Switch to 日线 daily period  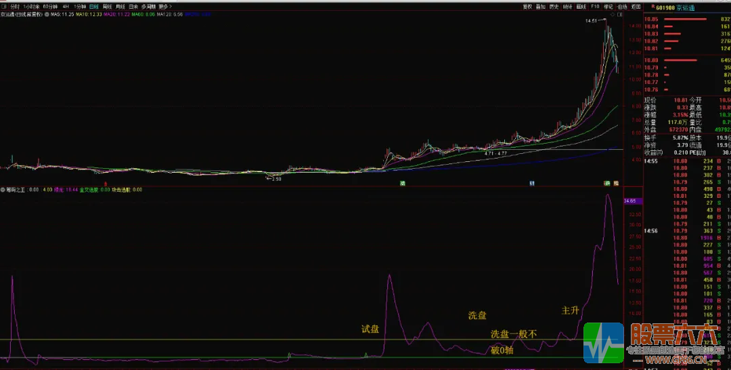[x=93, y=6]
